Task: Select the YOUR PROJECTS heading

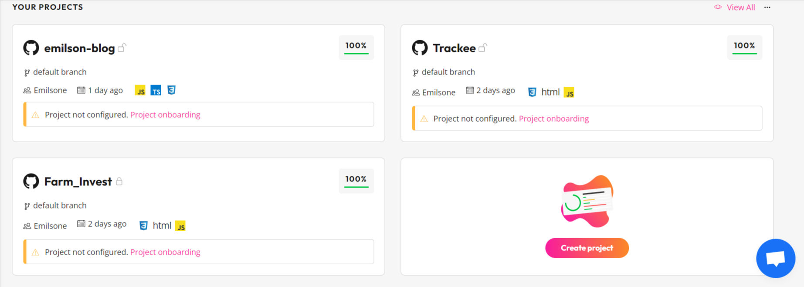Action: pyautogui.click(x=47, y=7)
